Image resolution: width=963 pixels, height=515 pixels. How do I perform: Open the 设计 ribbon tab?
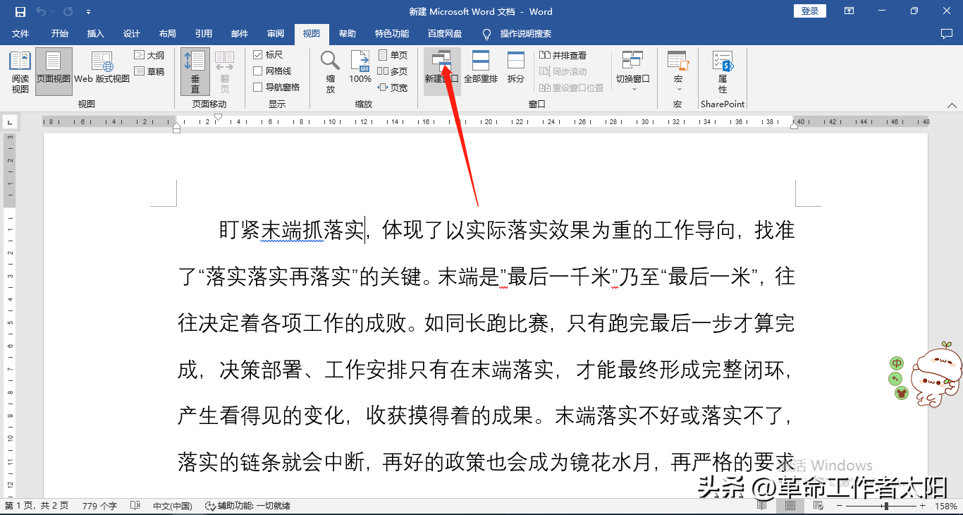click(132, 34)
